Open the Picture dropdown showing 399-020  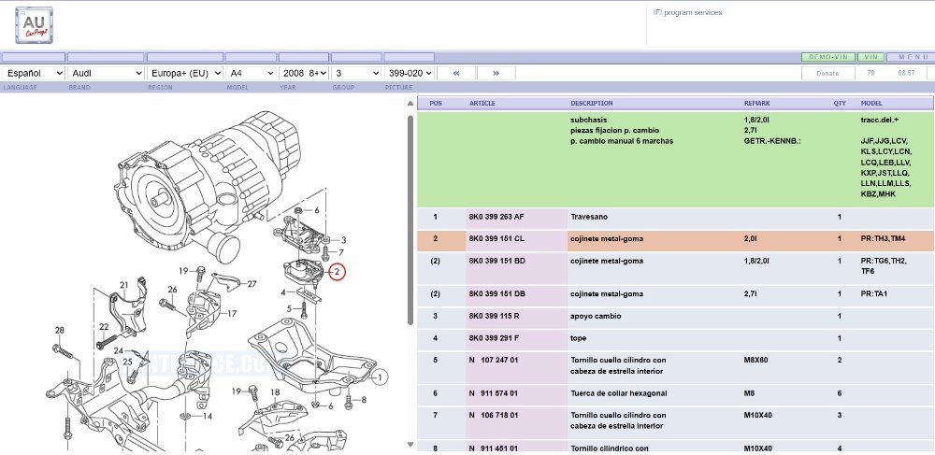pyautogui.click(x=409, y=73)
